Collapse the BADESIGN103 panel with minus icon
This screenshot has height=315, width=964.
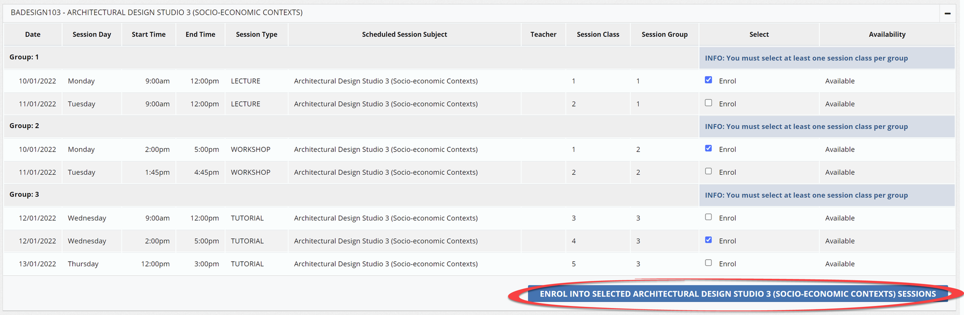point(947,14)
